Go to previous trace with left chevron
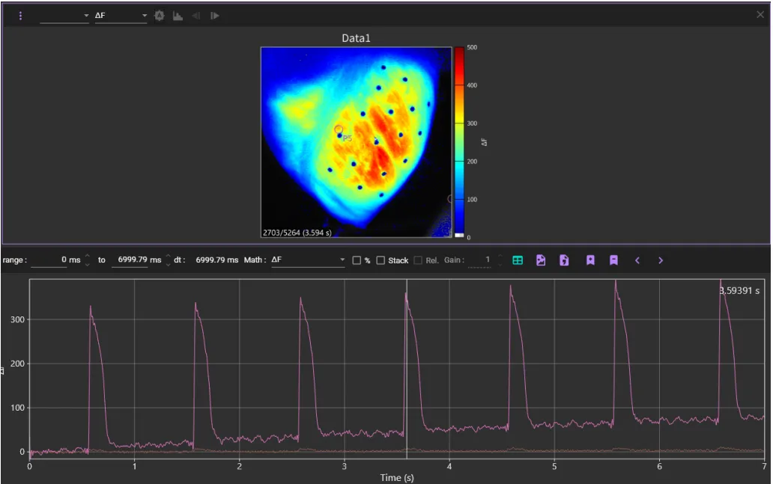Screen dimensions: 773x484 tap(637, 260)
